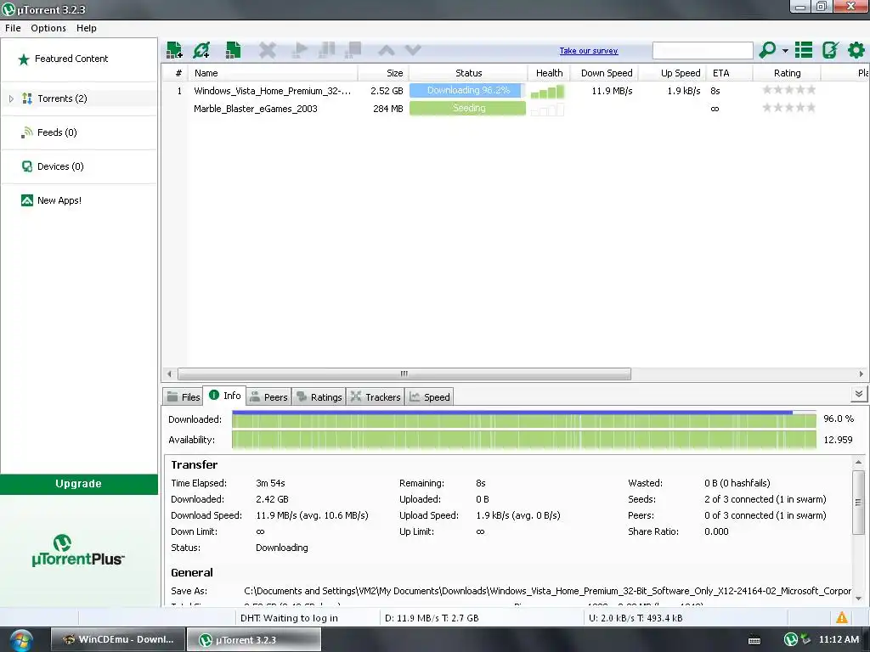The height and width of the screenshot is (652, 870).
Task: Select Featured Content in the sidebar
Action: pyautogui.click(x=71, y=59)
